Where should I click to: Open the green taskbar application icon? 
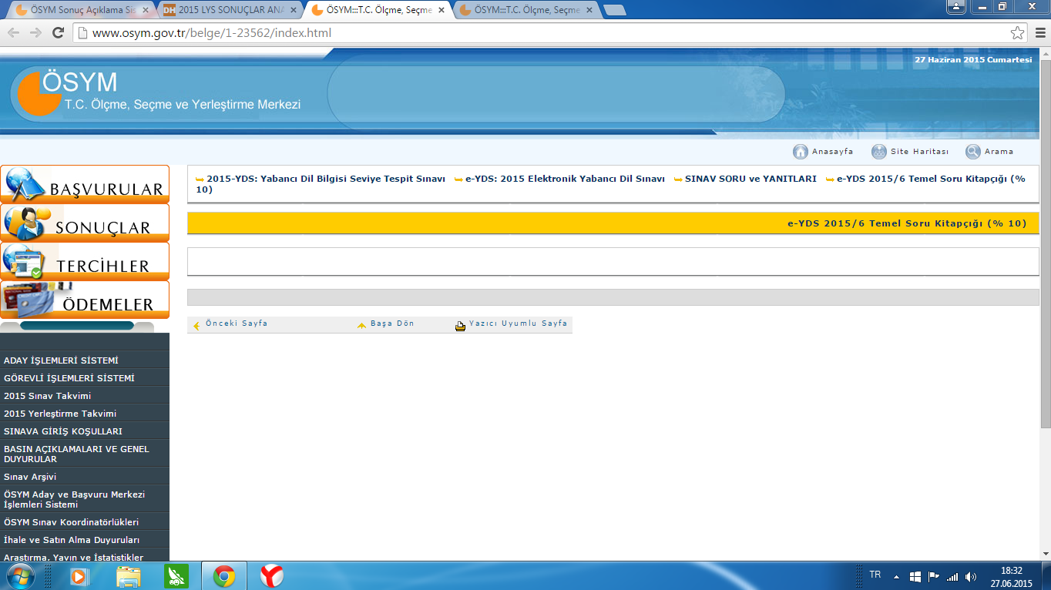point(176,576)
